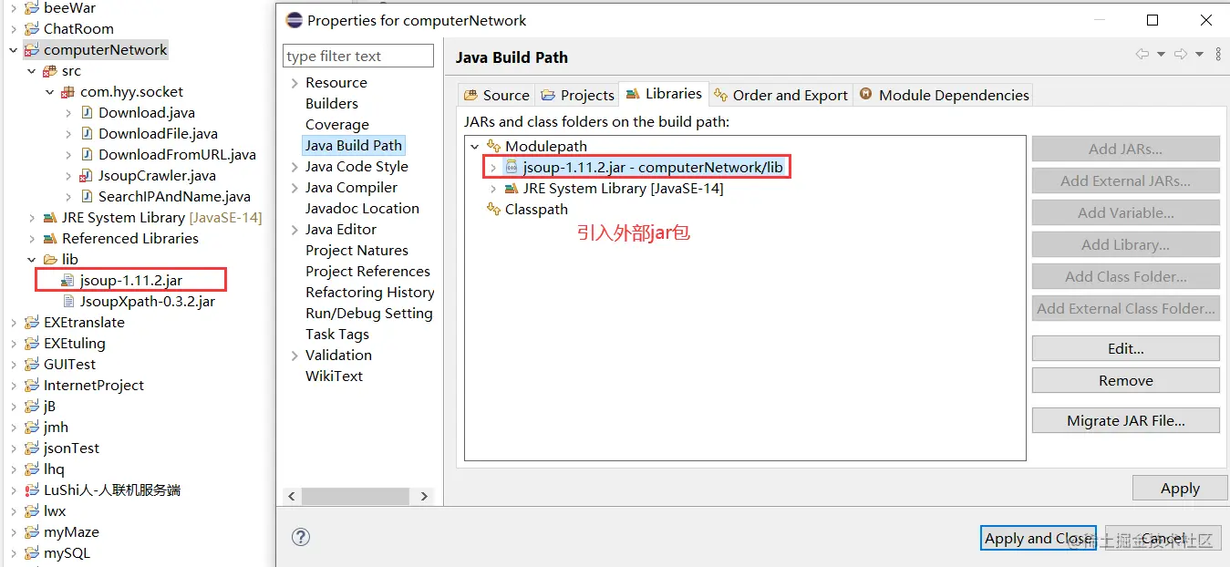This screenshot has height=567, width=1230.
Task: Click the JsoupXpath-0.3.2.jar file icon
Action: (68, 302)
